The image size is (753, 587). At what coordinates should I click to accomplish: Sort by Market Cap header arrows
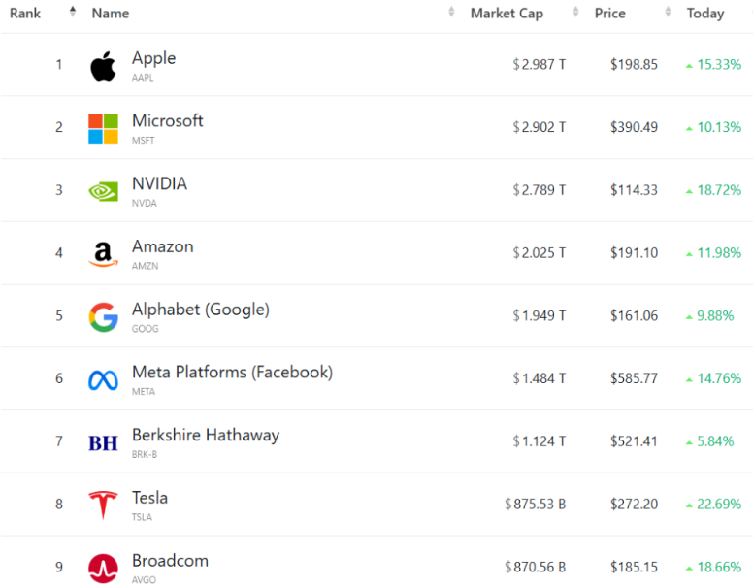(575, 12)
